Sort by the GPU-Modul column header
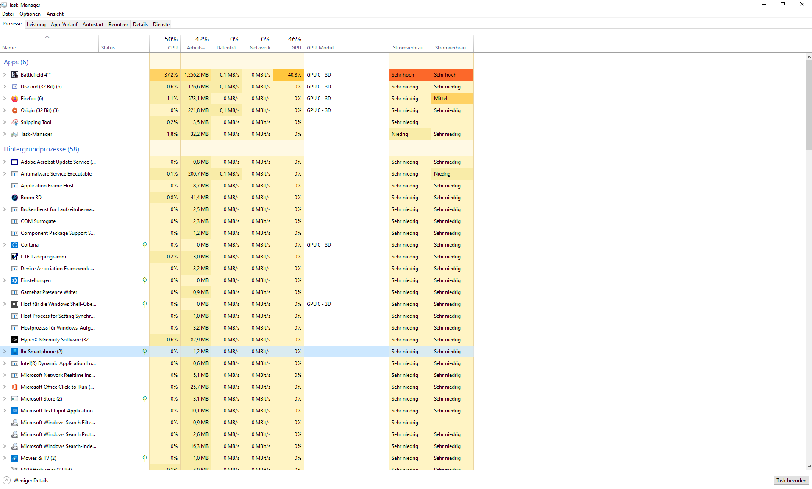This screenshot has height=489, width=812. pos(346,43)
